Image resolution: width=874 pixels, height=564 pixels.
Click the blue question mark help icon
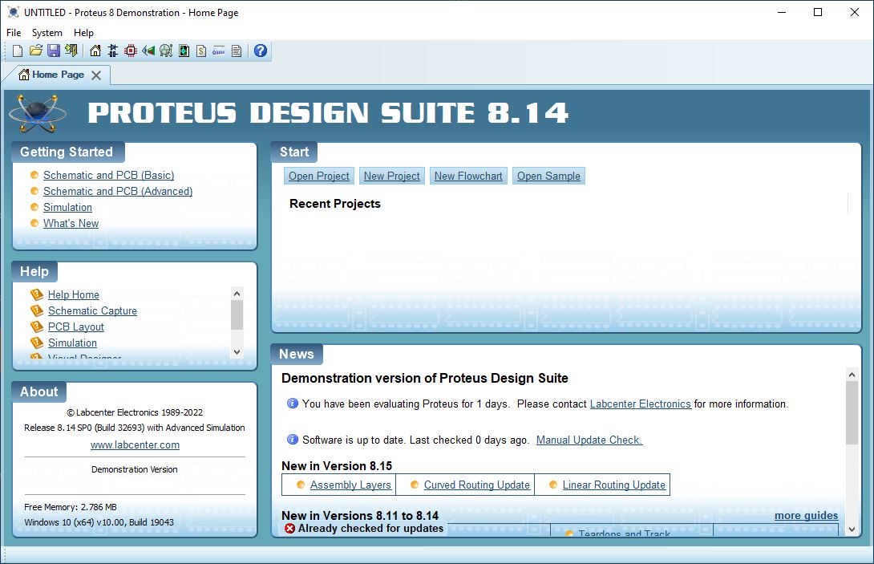click(x=261, y=51)
